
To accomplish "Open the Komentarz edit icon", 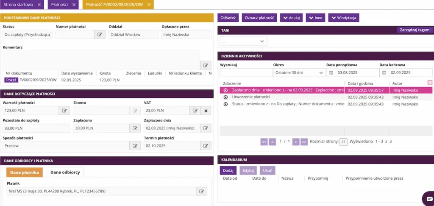I will coord(206,65).
